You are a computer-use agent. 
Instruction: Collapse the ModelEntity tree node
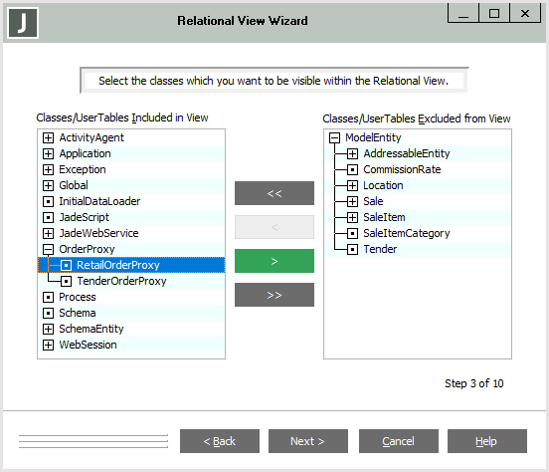click(334, 137)
